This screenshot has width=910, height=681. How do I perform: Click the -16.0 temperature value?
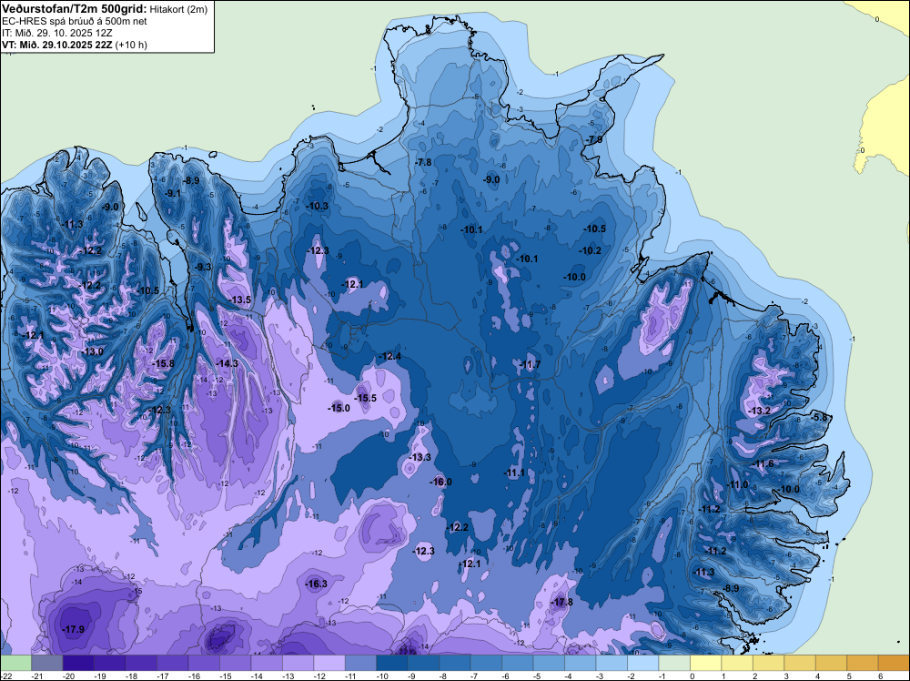click(x=440, y=482)
